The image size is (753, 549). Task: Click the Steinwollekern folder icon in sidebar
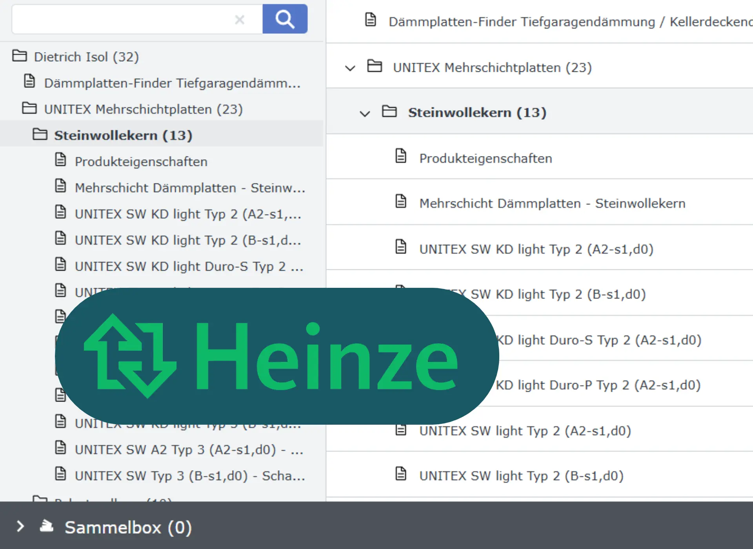click(40, 135)
